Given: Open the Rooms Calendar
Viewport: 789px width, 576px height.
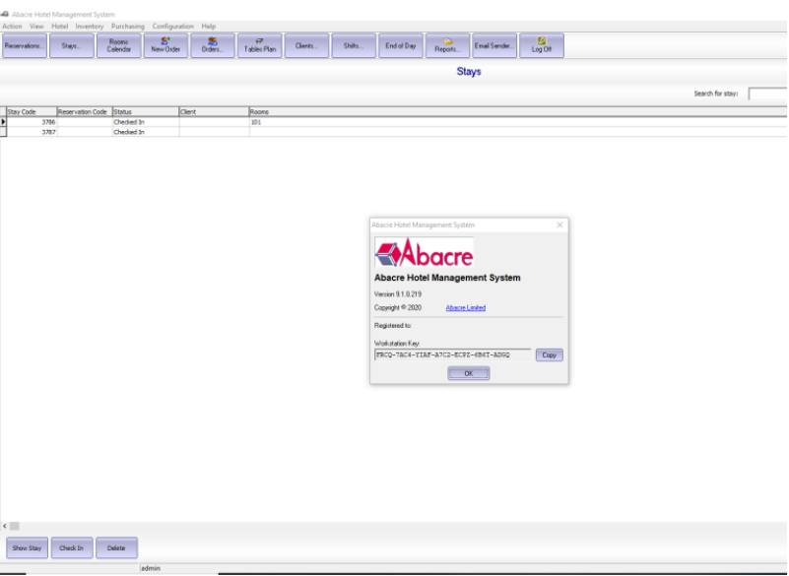Looking at the screenshot, I should click(x=118, y=45).
